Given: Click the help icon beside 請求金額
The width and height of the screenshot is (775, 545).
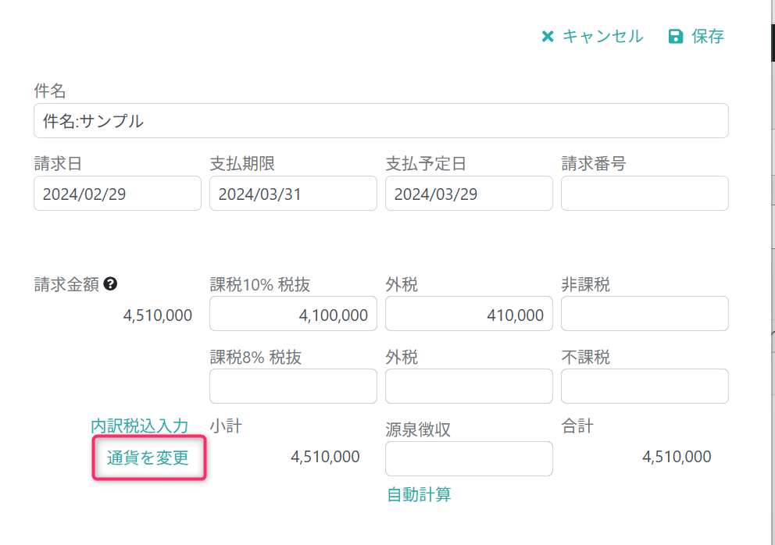Looking at the screenshot, I should (x=110, y=285).
